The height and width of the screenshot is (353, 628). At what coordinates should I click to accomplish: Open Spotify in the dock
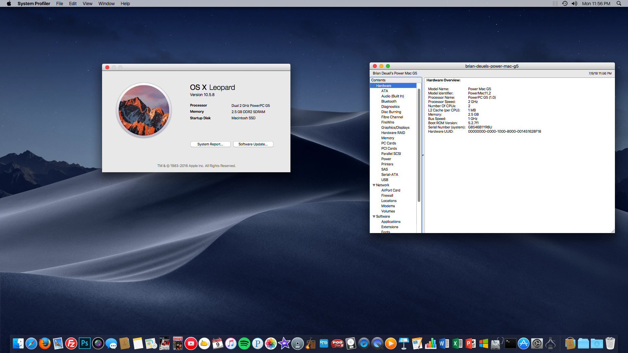pyautogui.click(x=244, y=344)
